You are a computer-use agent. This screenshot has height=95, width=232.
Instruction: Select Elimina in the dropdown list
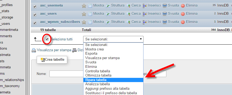[113, 67]
